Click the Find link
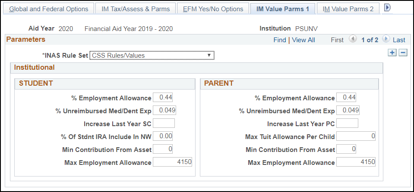This screenshot has width=414, height=192. pyautogui.click(x=279, y=40)
